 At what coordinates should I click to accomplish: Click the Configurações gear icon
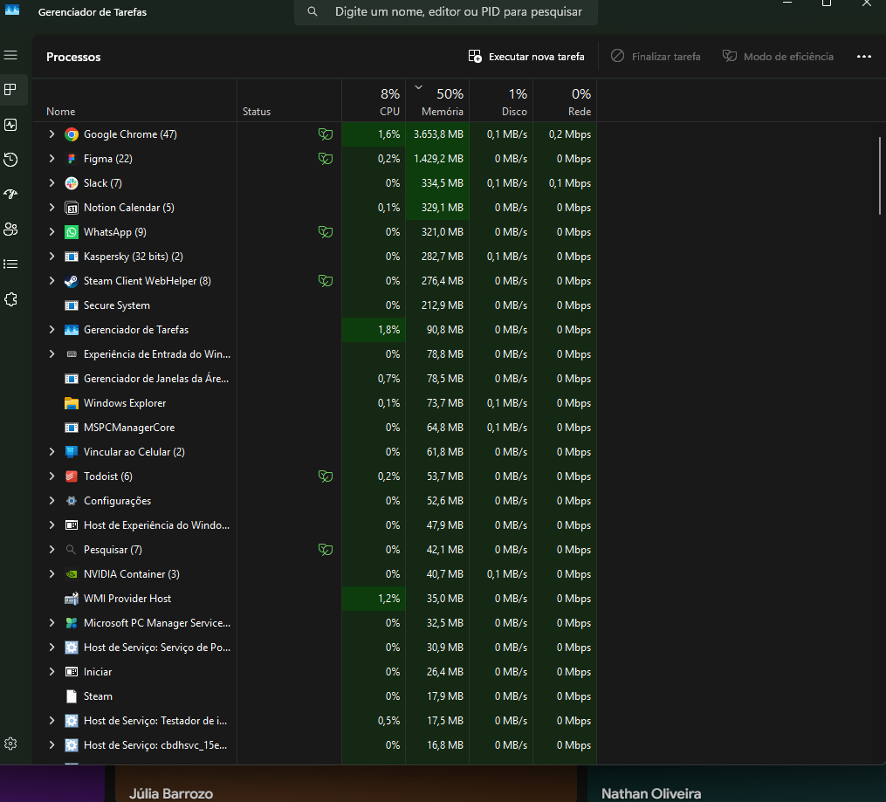[72, 501]
